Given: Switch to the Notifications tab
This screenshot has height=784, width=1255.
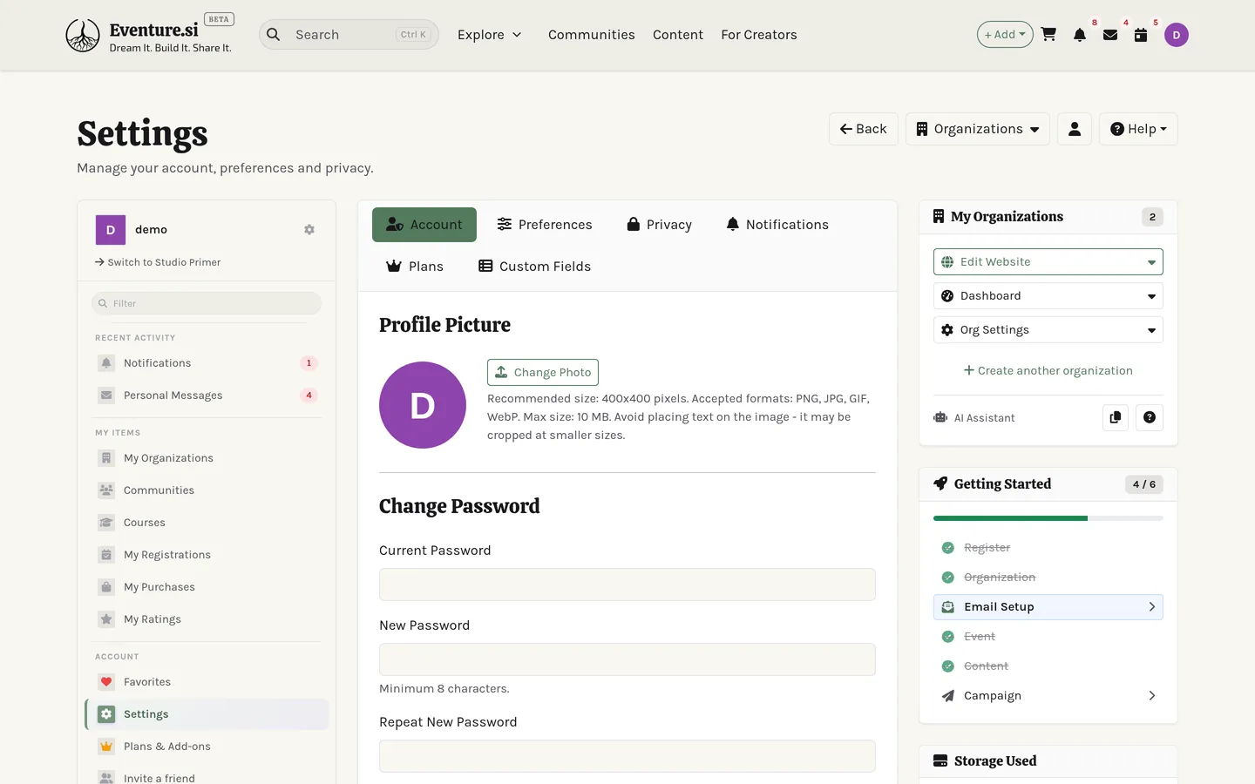Looking at the screenshot, I should [x=777, y=225].
